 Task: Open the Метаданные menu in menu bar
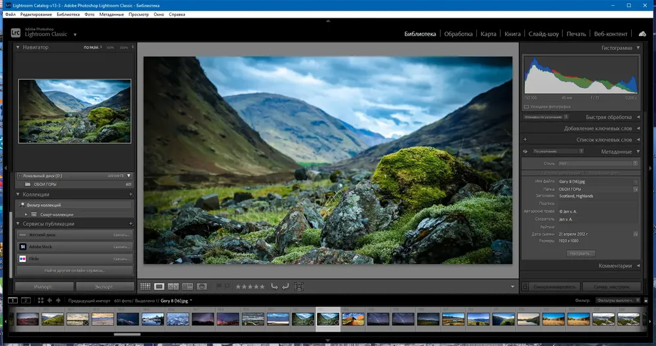111,14
